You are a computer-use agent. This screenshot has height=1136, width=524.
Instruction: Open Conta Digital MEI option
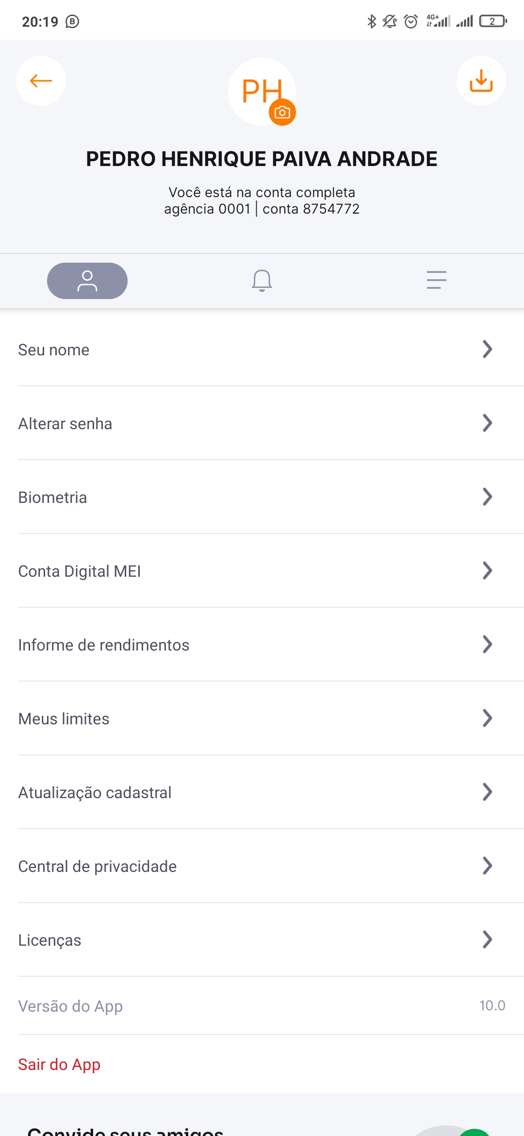pyautogui.click(x=262, y=571)
